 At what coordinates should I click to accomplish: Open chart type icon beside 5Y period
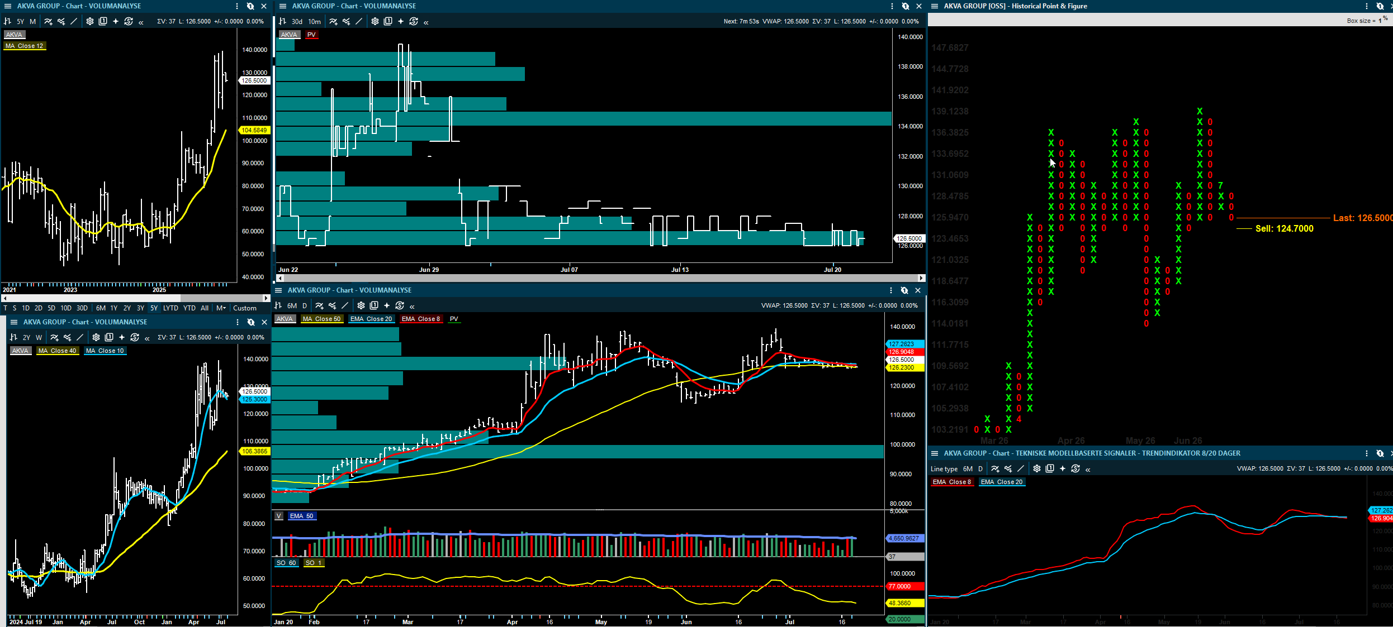point(8,21)
